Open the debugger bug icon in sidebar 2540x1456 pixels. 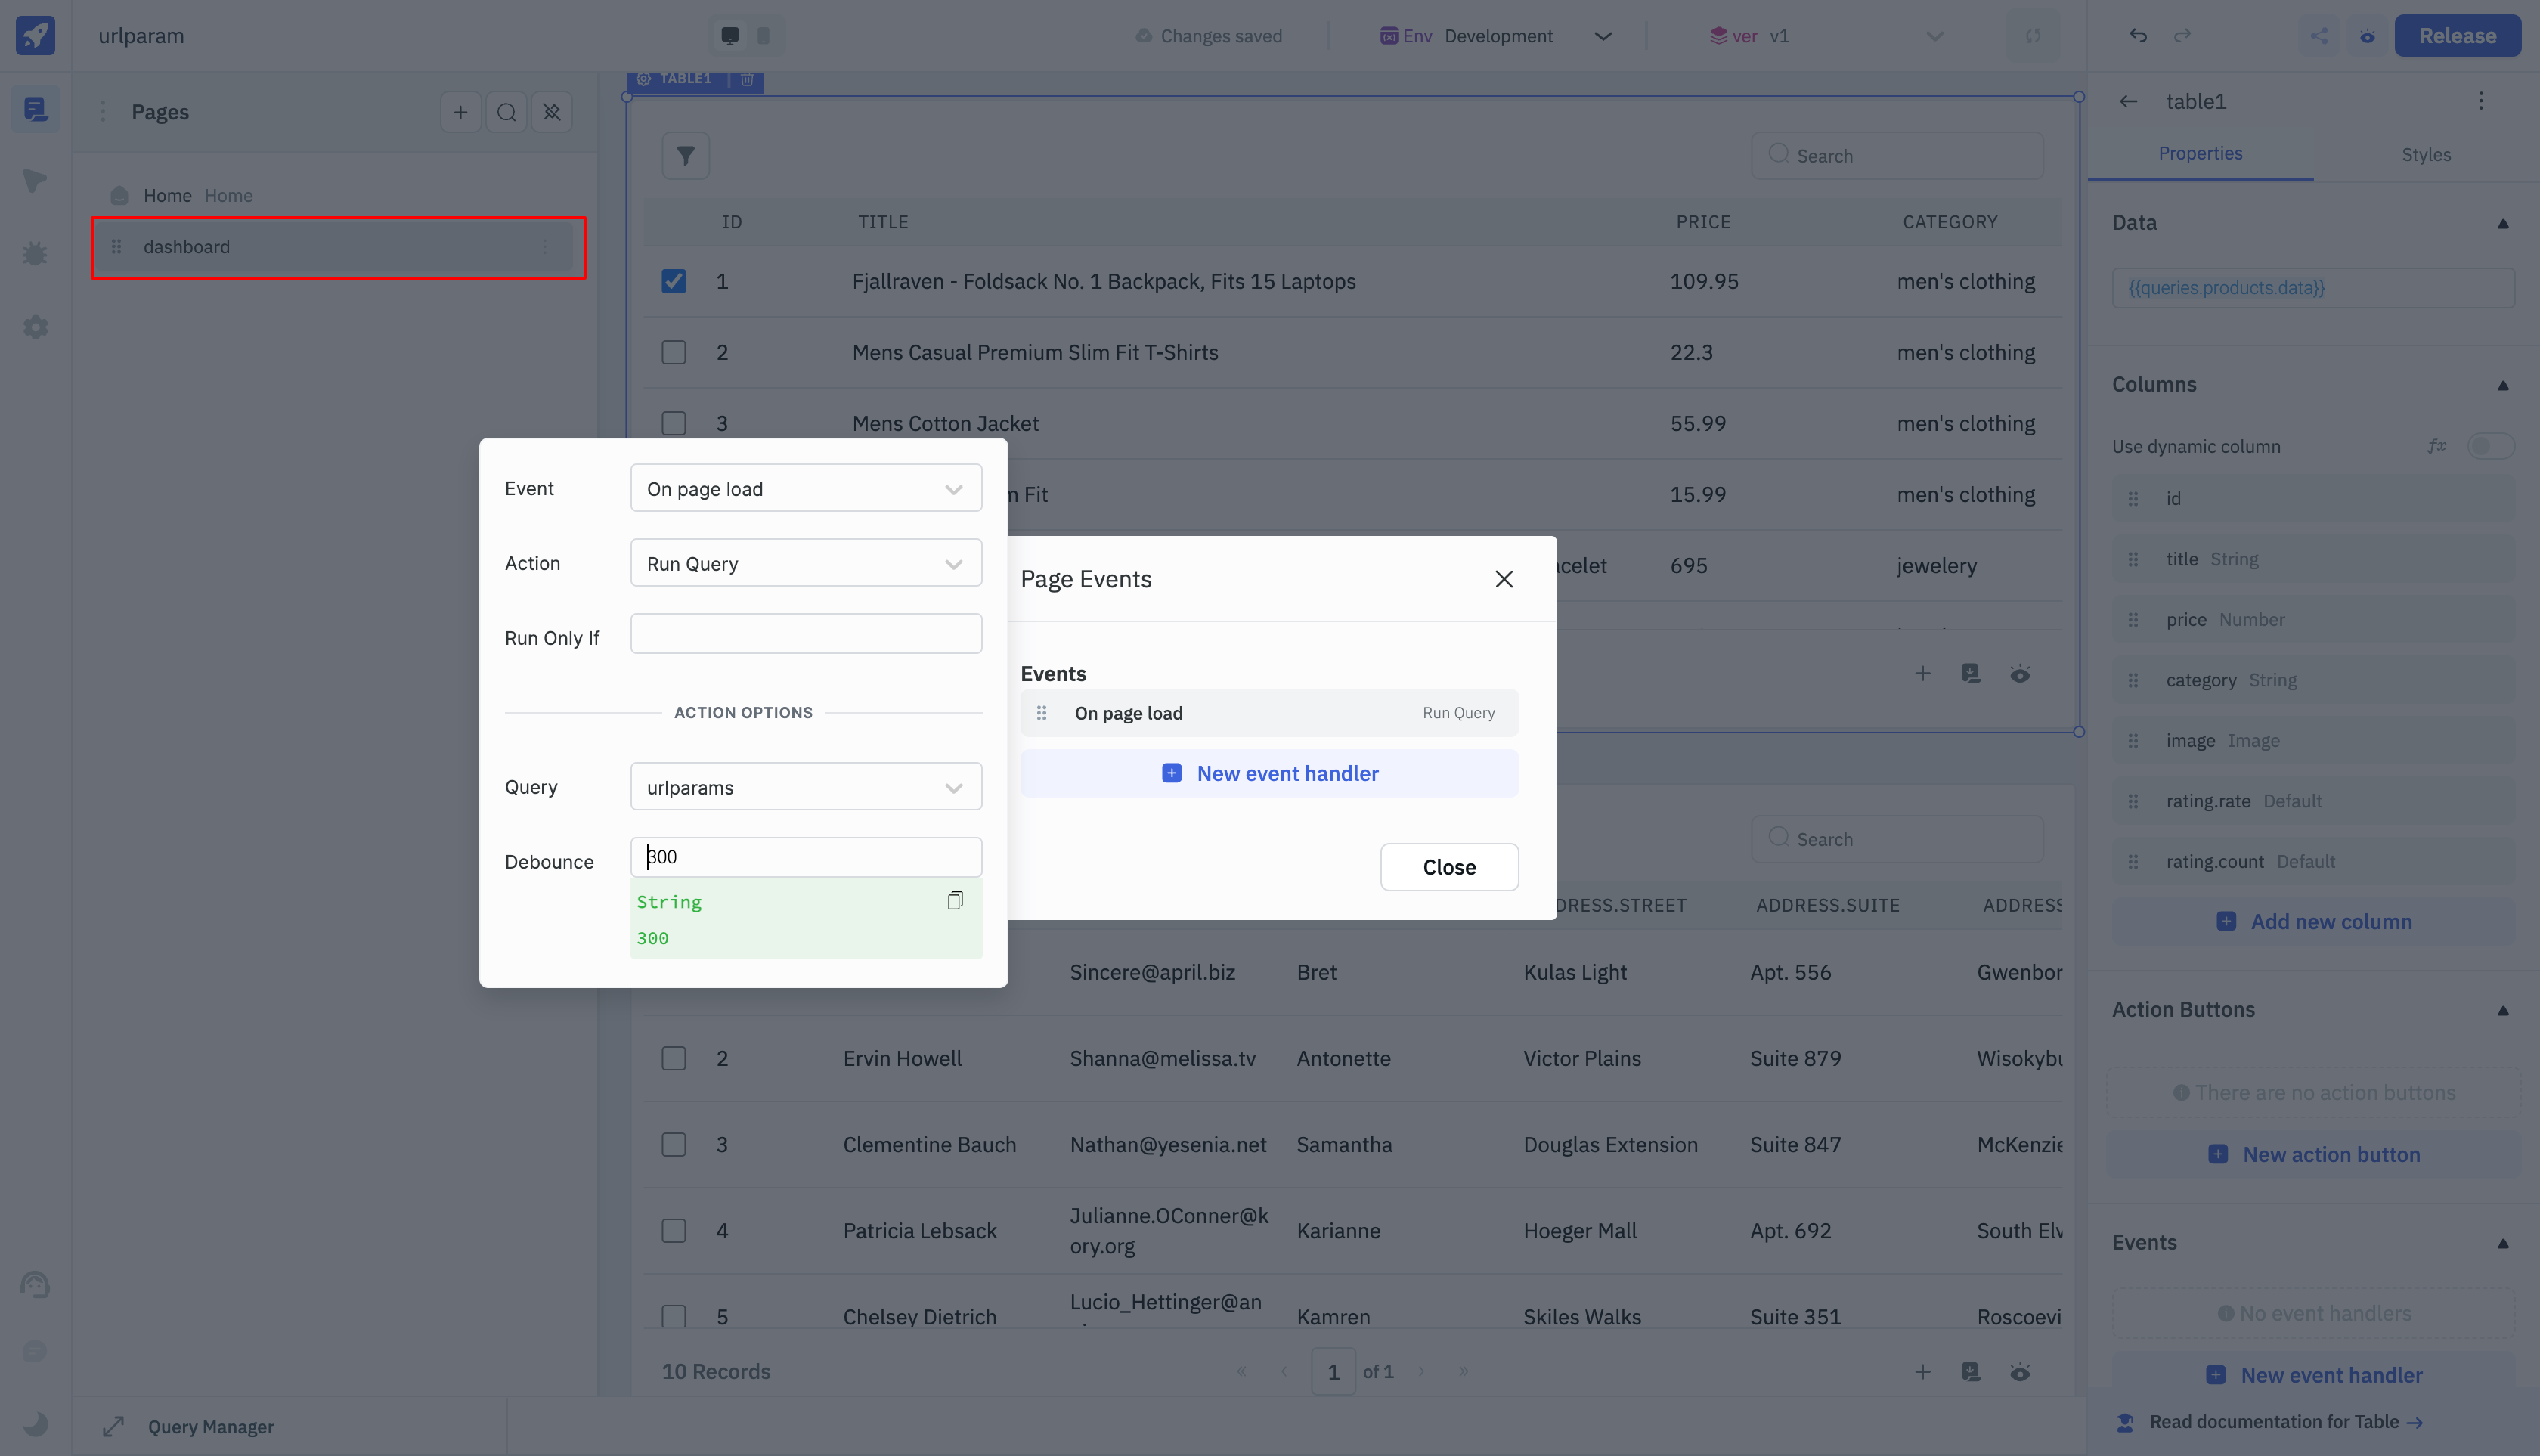[35, 254]
